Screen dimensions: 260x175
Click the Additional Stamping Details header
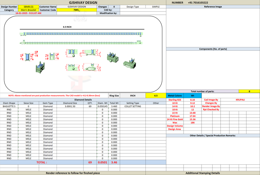pyautogui.click(x=203, y=173)
